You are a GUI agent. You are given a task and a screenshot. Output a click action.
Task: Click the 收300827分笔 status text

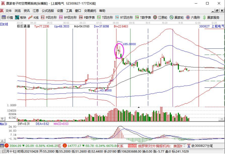pos(202,146)
